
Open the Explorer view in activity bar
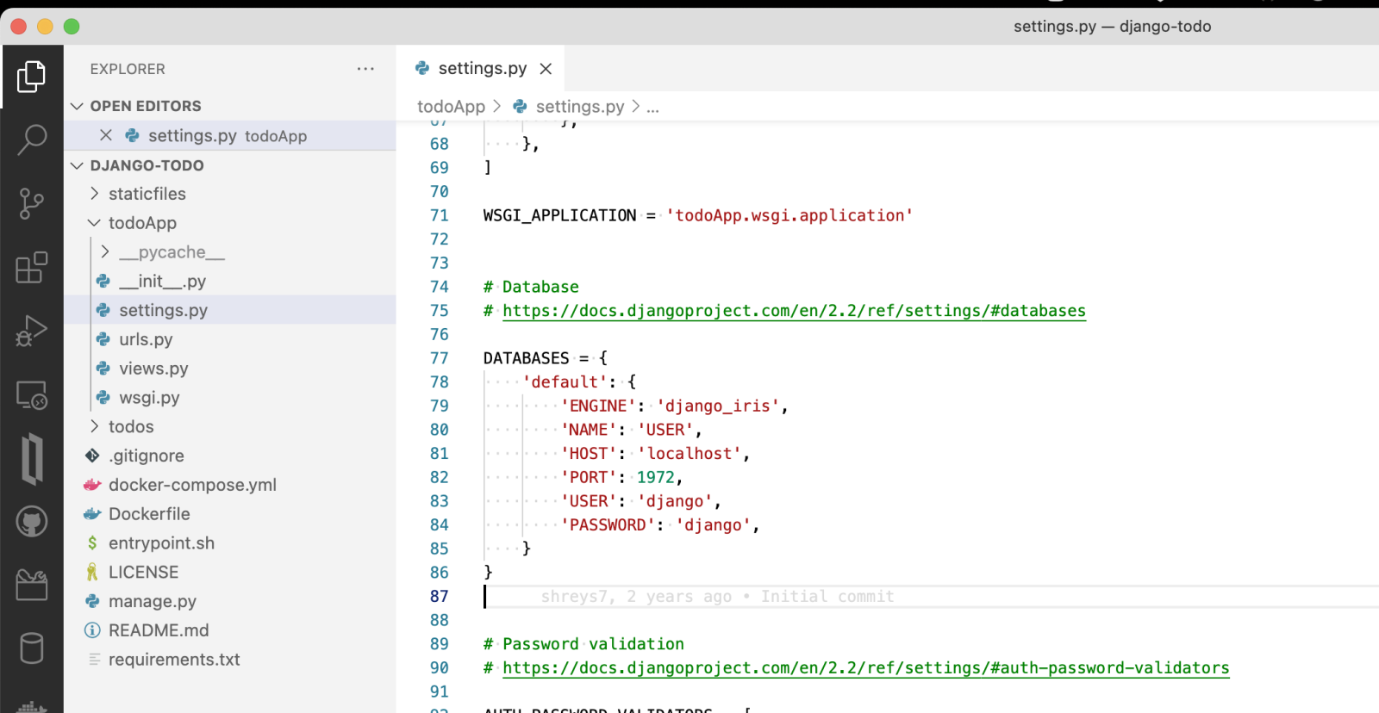click(31, 77)
